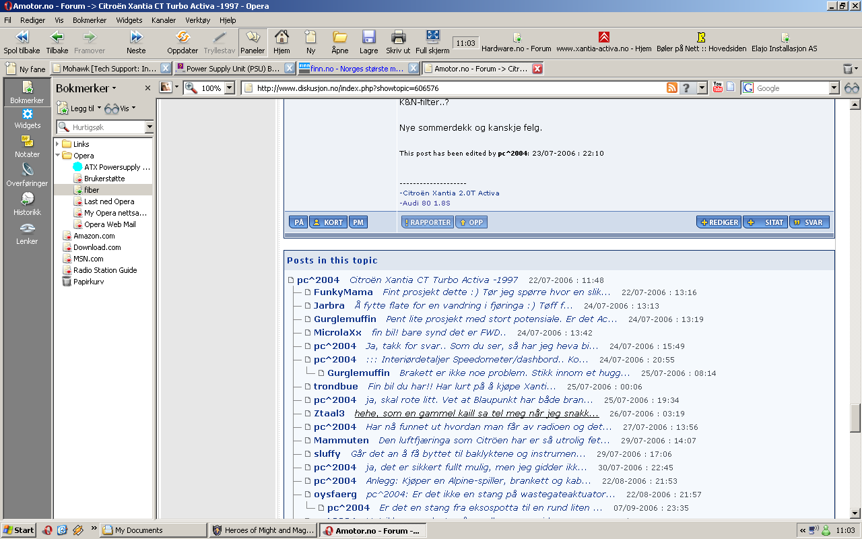Click the Ny fane new tab button

[26, 69]
